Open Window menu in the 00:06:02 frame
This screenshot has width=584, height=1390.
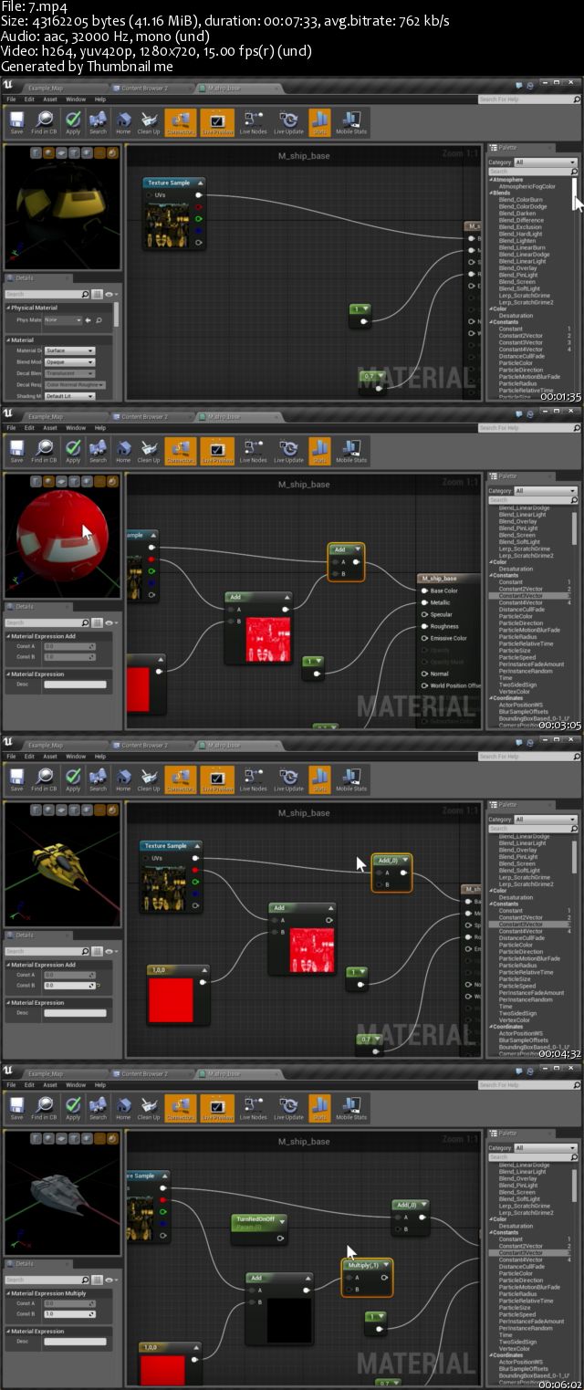(x=76, y=1084)
